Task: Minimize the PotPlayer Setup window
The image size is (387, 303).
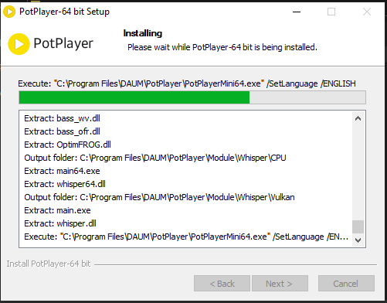Action: click(x=297, y=12)
